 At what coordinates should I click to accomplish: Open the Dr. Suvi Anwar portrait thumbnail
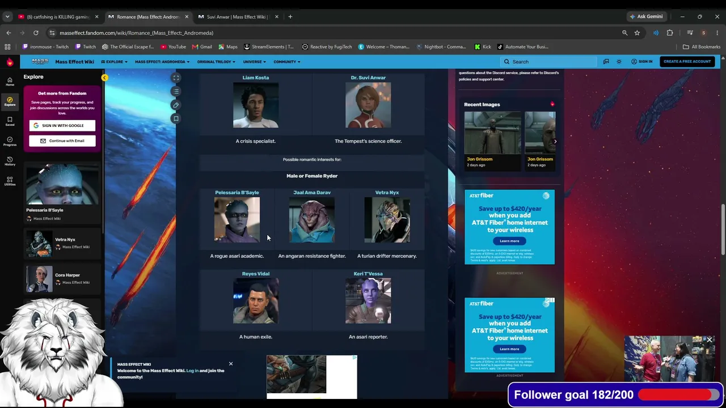click(368, 105)
